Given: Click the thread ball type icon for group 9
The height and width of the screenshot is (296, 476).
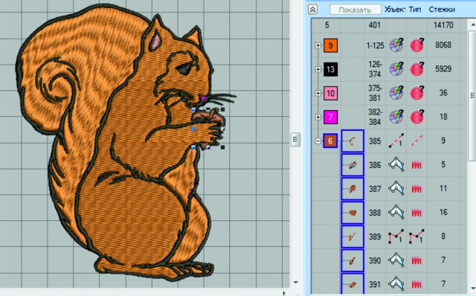Looking at the screenshot, I should [x=417, y=45].
